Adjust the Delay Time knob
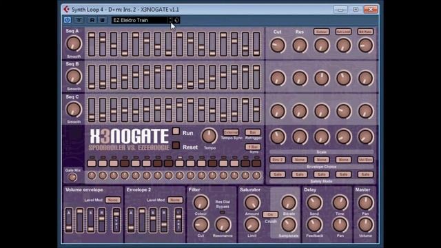The image size is (441, 248). click(x=340, y=203)
